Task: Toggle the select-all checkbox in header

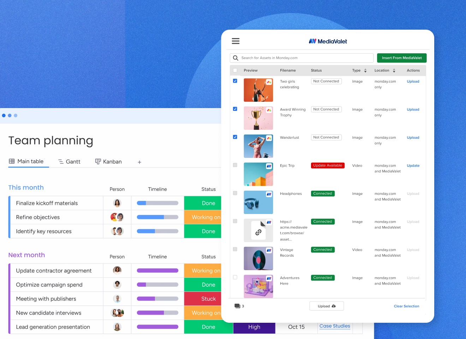Action: [x=235, y=70]
